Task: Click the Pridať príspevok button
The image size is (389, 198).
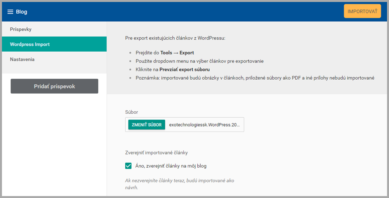Action: tap(54, 86)
